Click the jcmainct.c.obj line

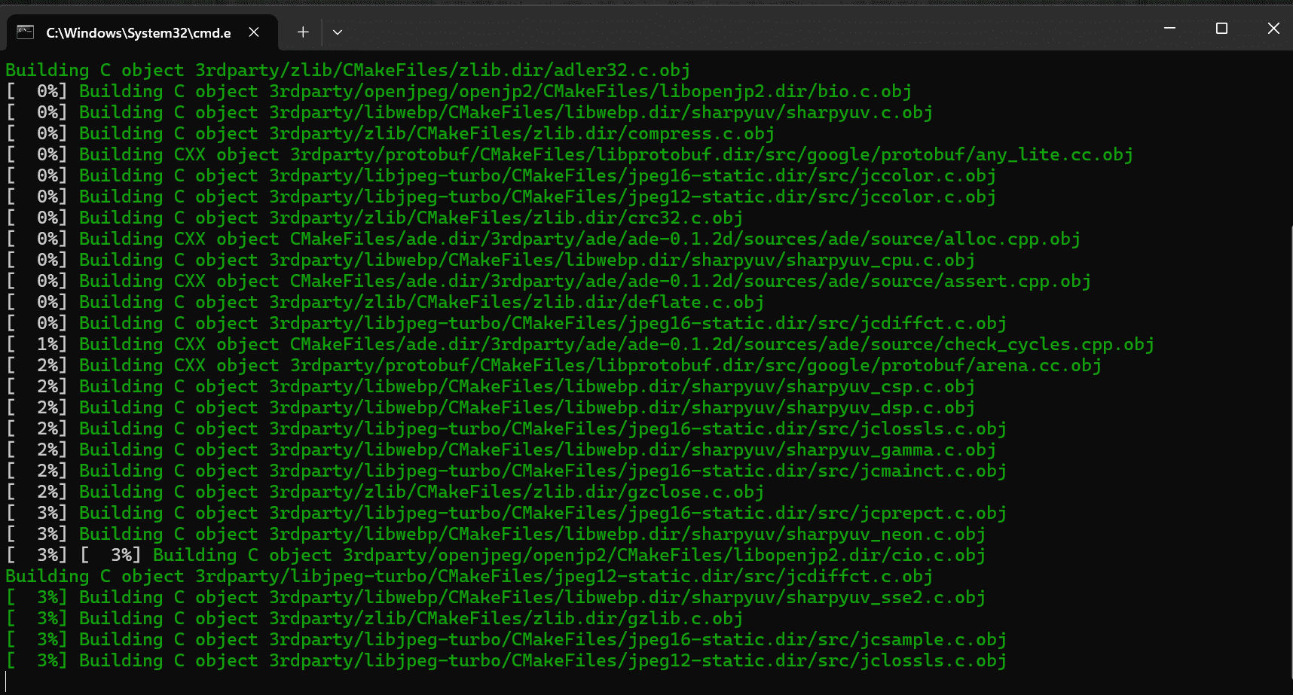[506, 471]
